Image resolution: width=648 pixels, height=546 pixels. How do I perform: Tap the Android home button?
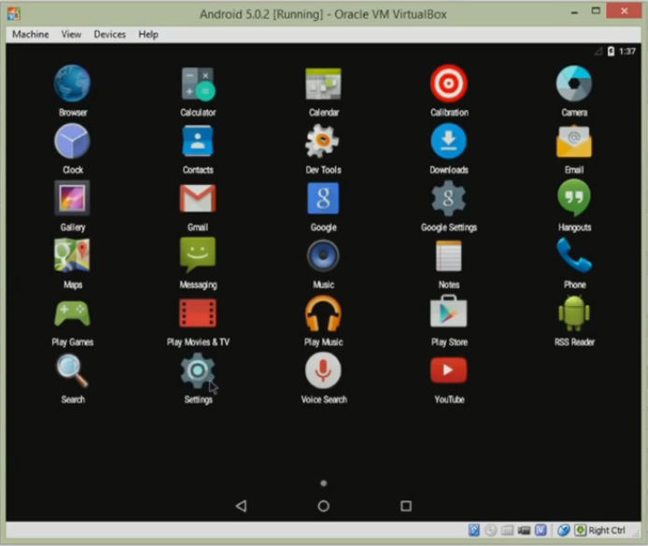(324, 506)
